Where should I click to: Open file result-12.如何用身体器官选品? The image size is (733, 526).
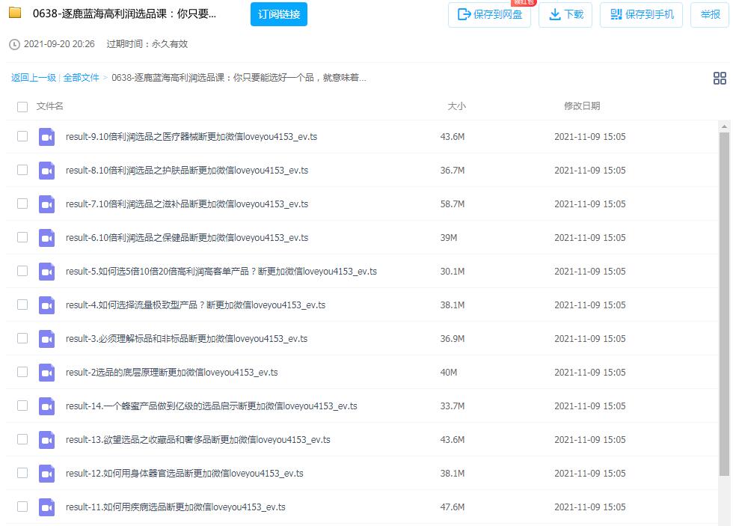tap(184, 474)
